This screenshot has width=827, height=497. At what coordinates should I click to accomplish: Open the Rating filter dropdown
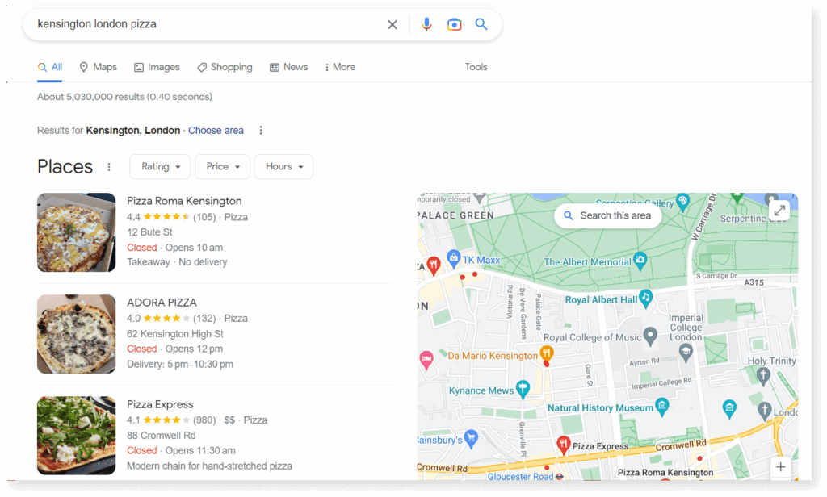(159, 166)
